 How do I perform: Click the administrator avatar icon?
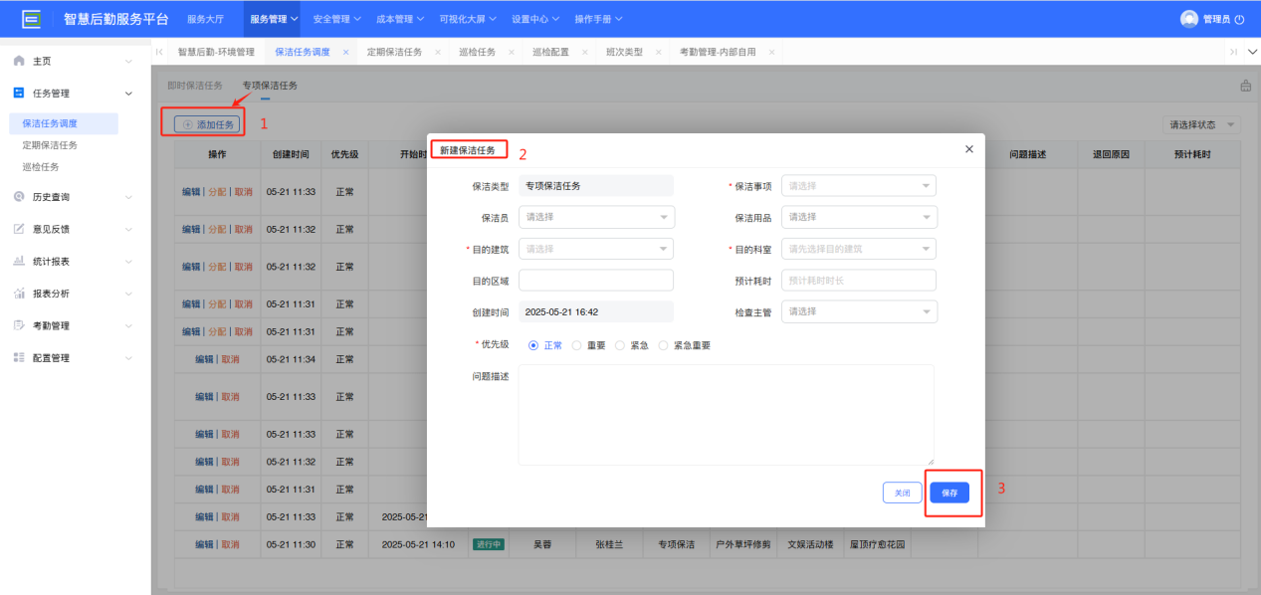(x=1188, y=19)
